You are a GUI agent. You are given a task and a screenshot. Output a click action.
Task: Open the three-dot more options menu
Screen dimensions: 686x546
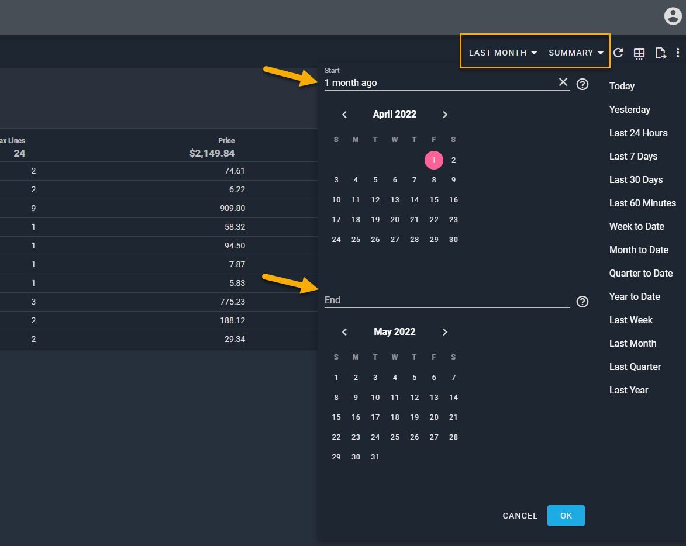click(678, 53)
